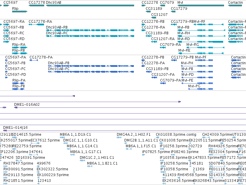This screenshot has height=185, width=246.
Task: Click the MB6A.1_1.F15.C1 label
Action: coord(141,146)
